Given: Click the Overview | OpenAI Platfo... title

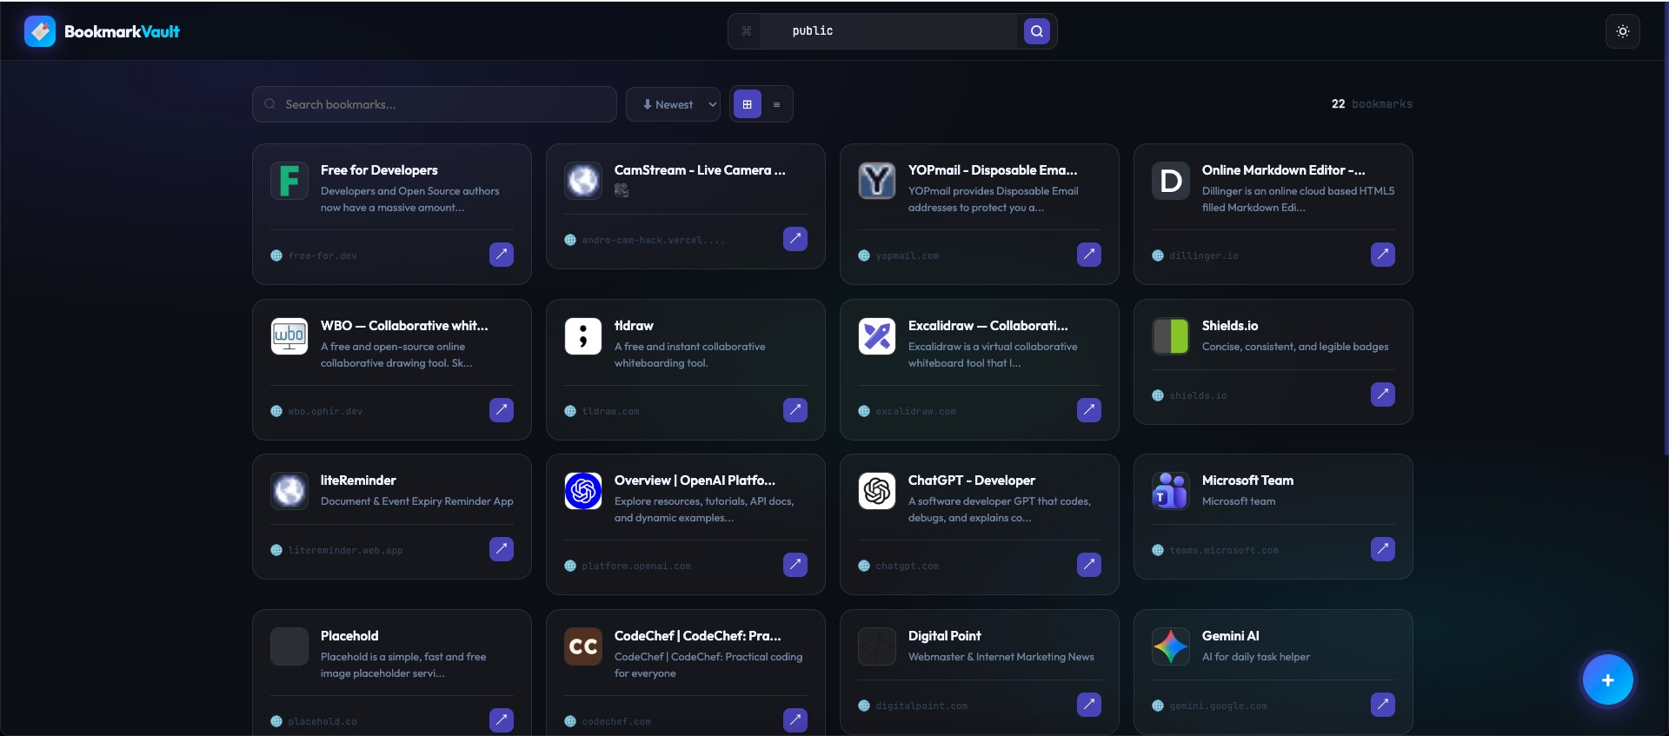Looking at the screenshot, I should click(695, 481).
